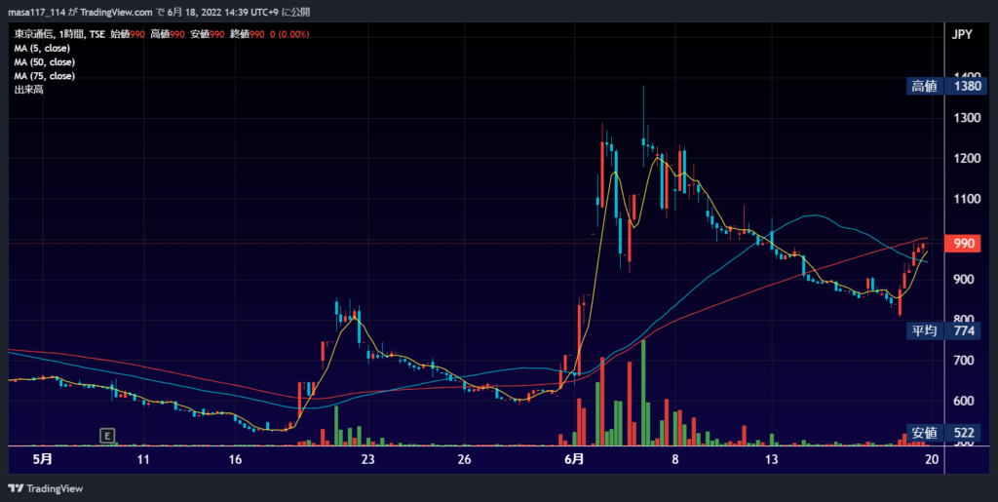Click the 600 price axis label
998x502 pixels.
(966, 401)
